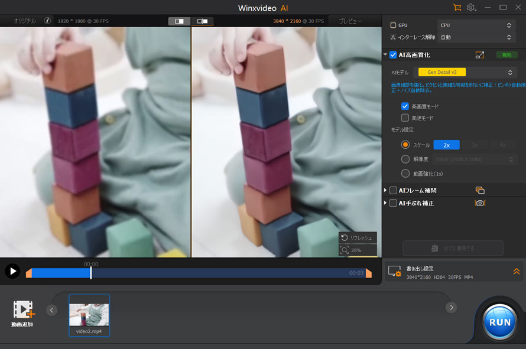Click the 動画追加 add video icon
Screen dimensions: 526x349
(23, 309)
